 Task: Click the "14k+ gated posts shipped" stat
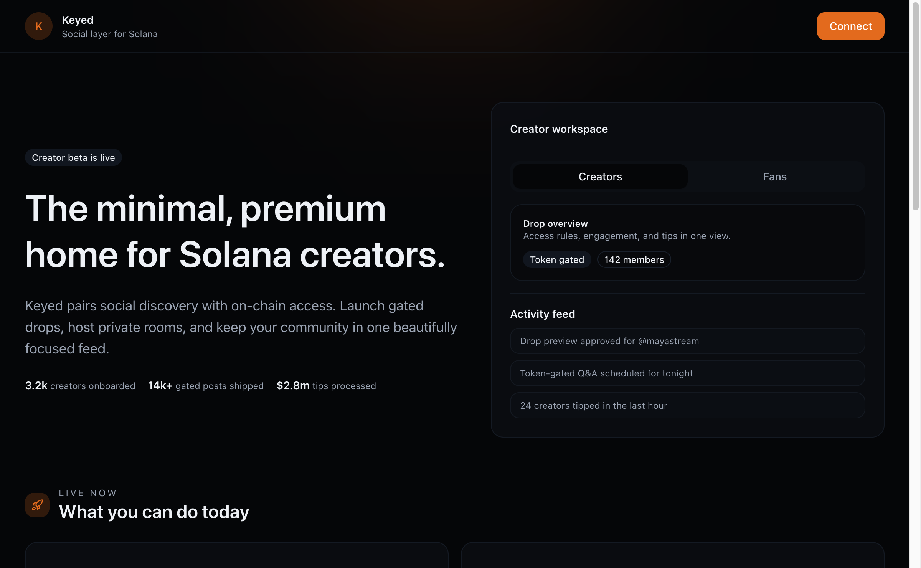coord(205,386)
